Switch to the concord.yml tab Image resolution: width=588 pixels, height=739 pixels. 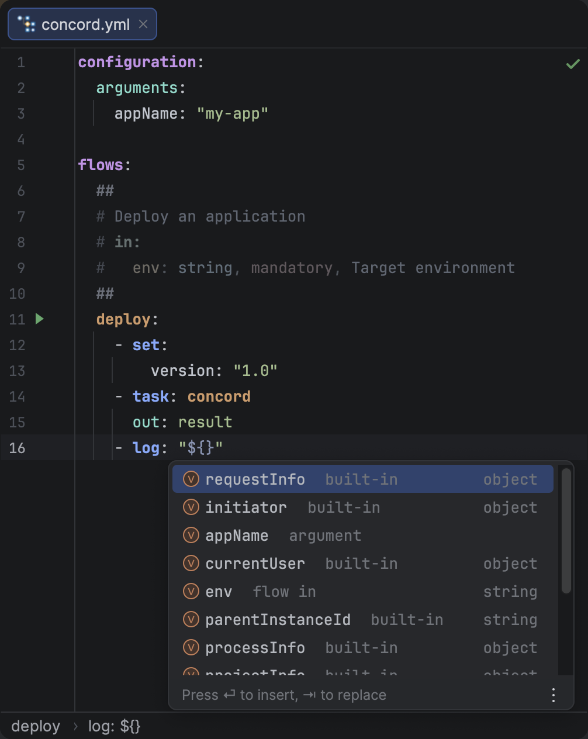85,25
